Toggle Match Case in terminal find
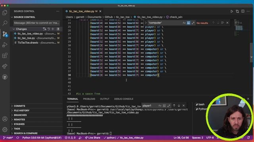The height and width of the screenshot is (142, 254). pyautogui.click(x=160, y=106)
